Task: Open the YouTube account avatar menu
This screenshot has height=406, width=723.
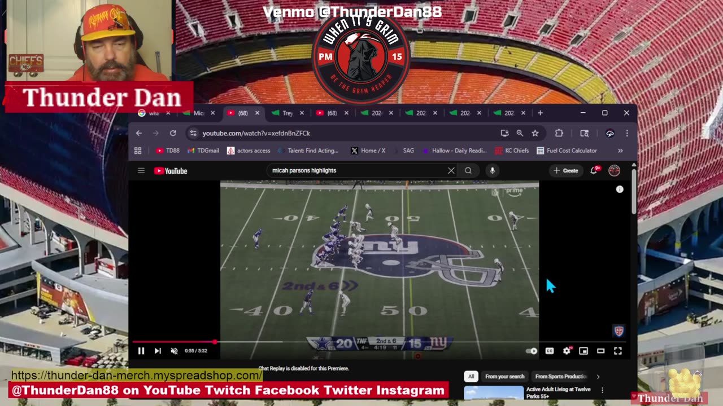Action: click(614, 170)
